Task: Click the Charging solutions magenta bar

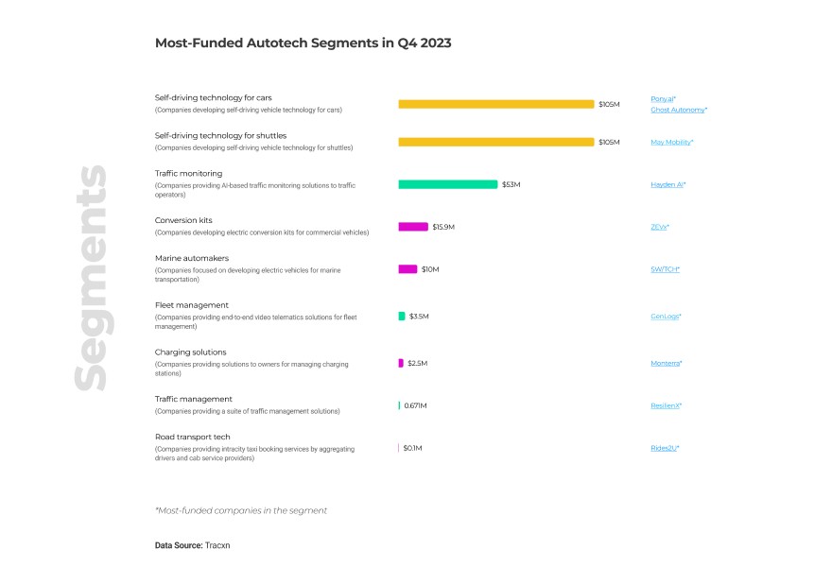Action: point(401,363)
